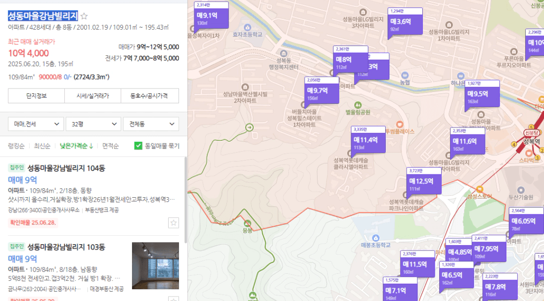Viewport: 544px width, 301px height.
Task: Open the 32평 size dropdown
Action: click(x=93, y=124)
